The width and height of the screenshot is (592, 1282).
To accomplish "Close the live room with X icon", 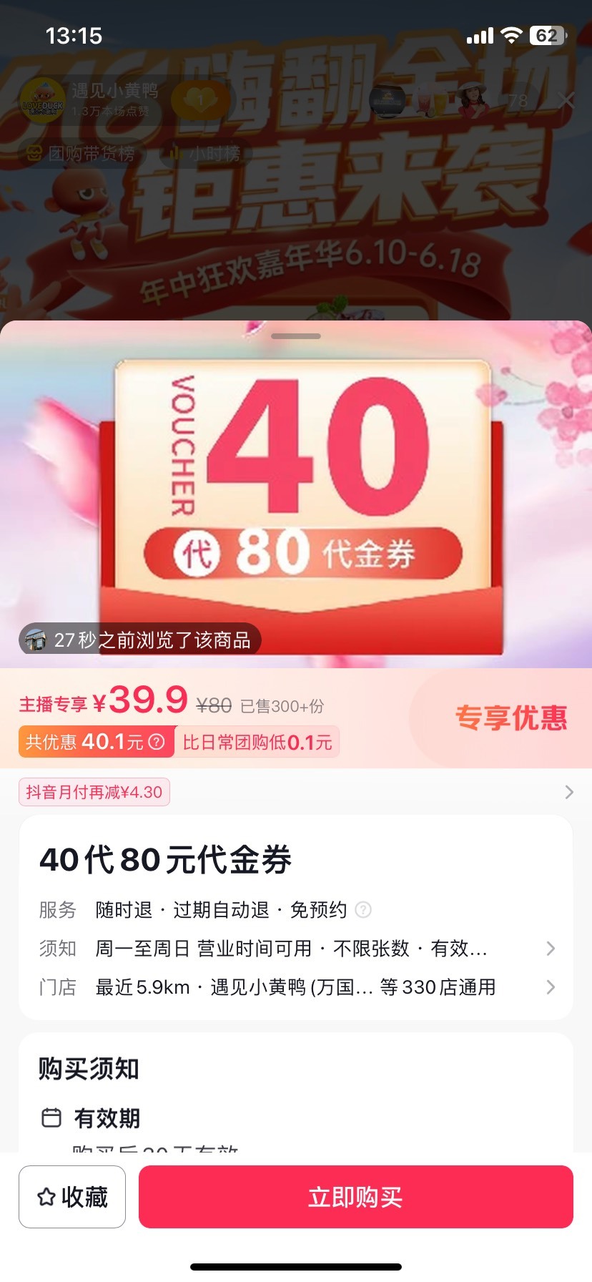I will click(x=566, y=101).
